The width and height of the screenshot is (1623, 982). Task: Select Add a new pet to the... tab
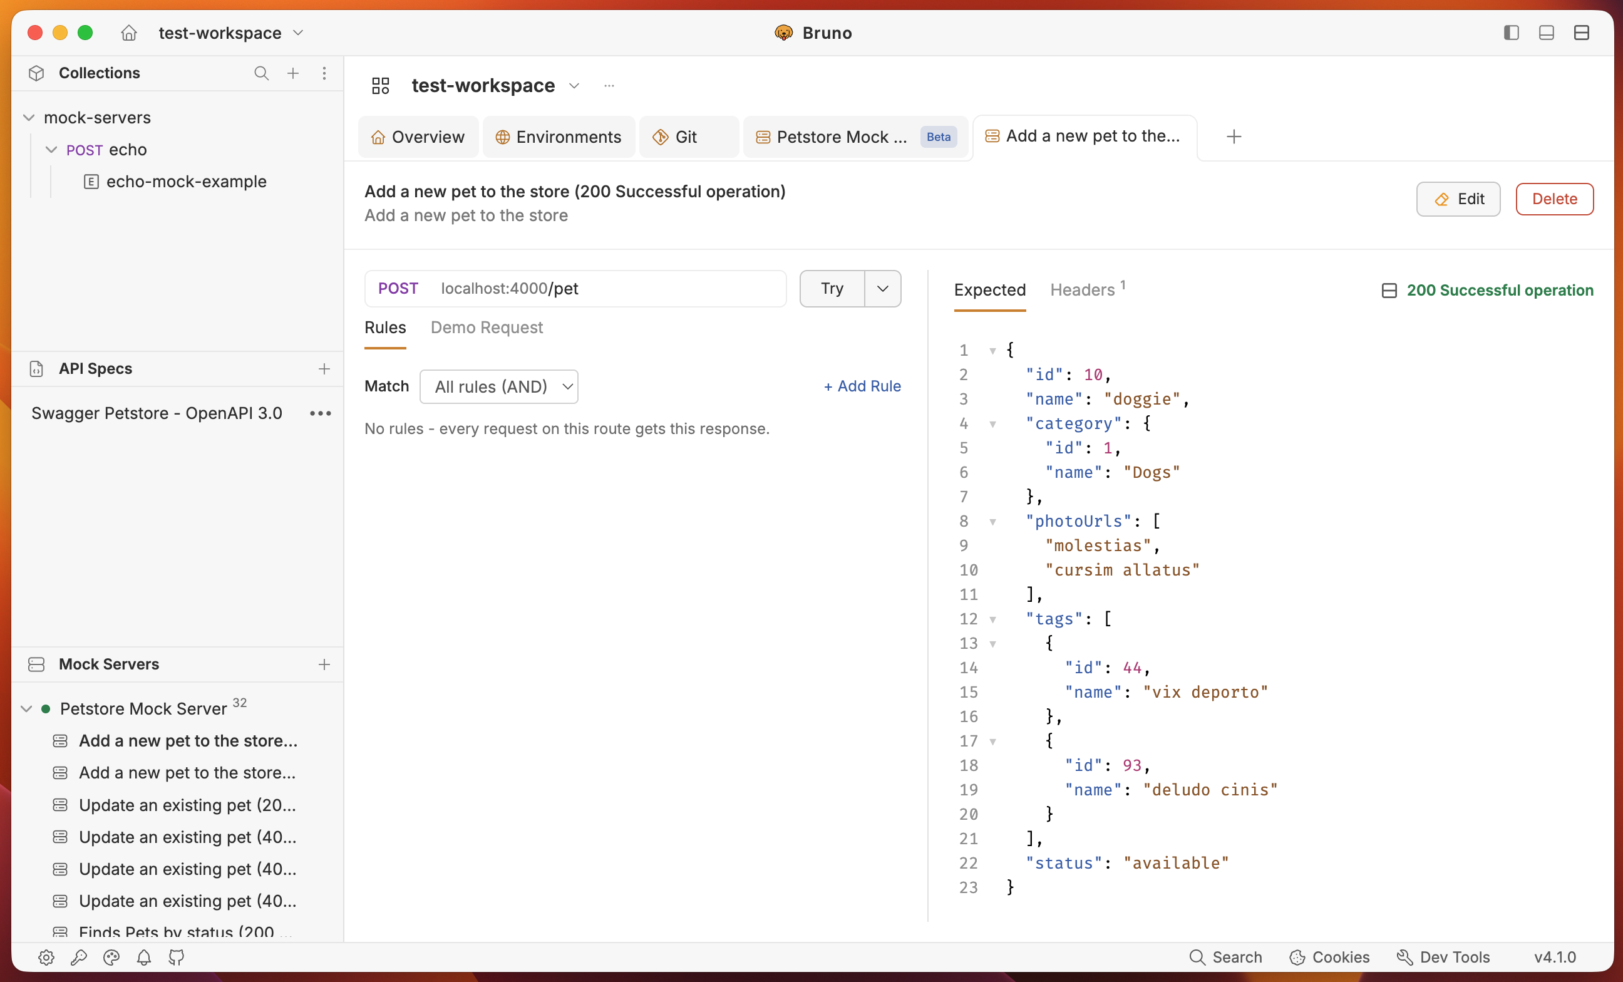1085,137
